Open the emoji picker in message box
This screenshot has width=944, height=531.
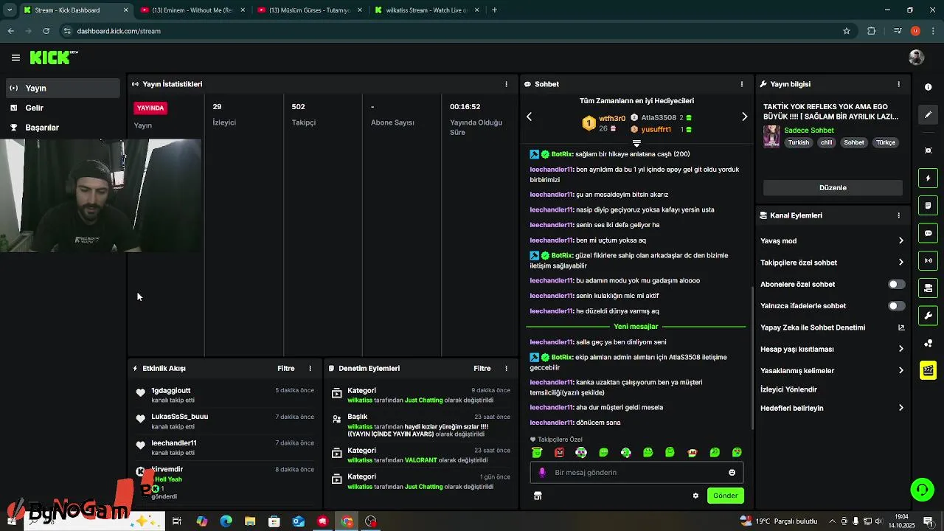732,473
